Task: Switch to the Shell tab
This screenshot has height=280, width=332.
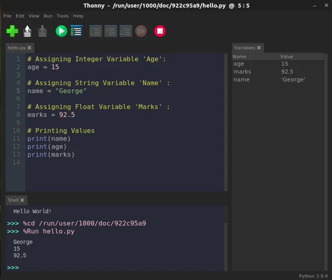Action: coord(12,200)
